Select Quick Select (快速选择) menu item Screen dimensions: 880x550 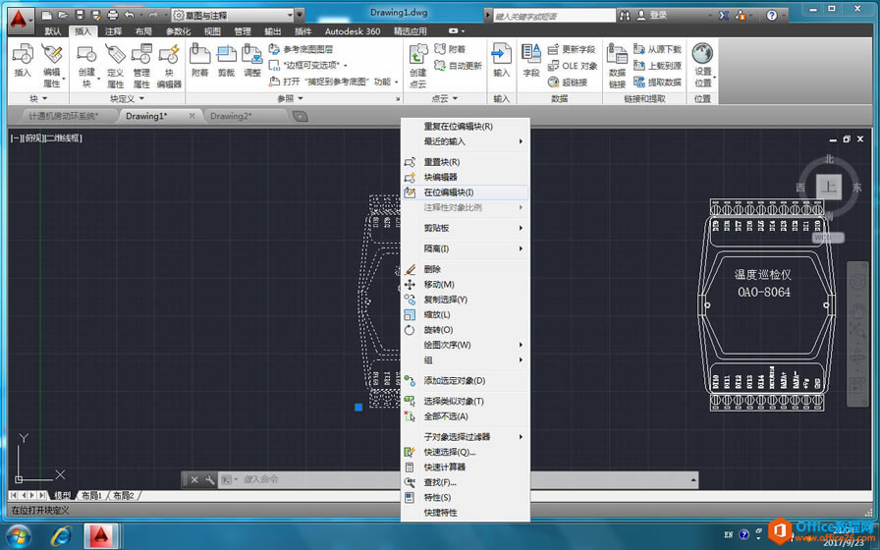(466, 452)
